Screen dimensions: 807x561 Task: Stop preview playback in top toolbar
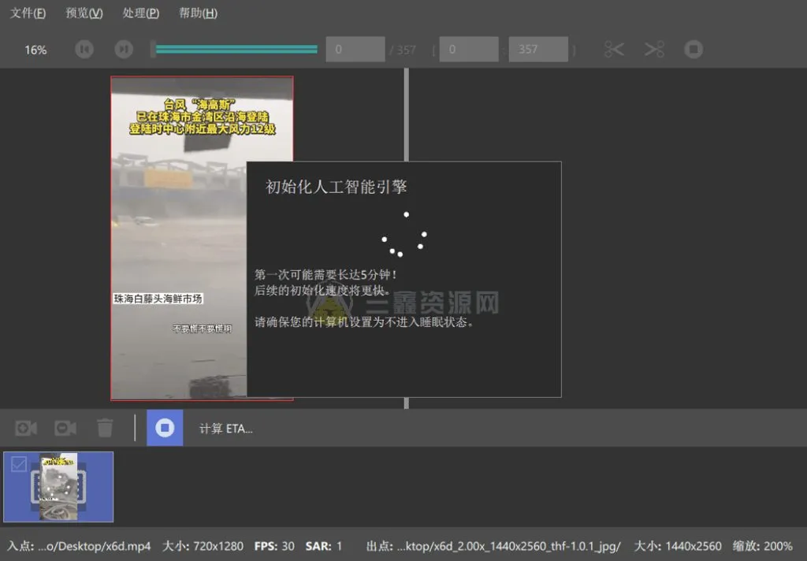(x=694, y=49)
